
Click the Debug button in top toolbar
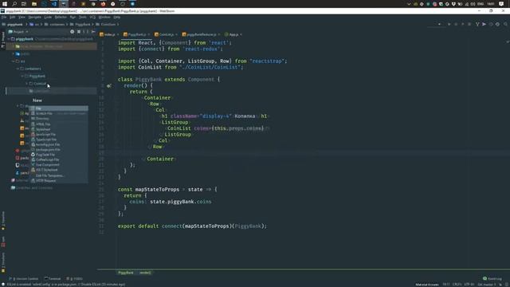click(x=456, y=24)
